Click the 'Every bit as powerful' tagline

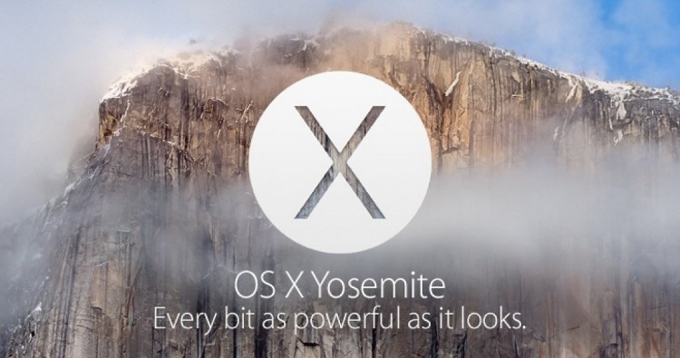(340, 320)
